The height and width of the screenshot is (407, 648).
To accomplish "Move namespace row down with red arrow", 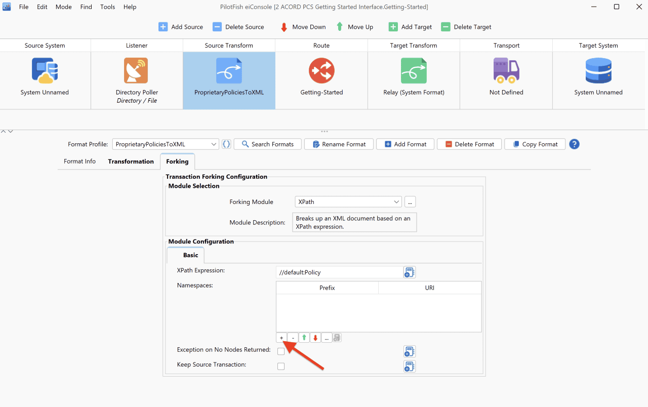I will (315, 338).
